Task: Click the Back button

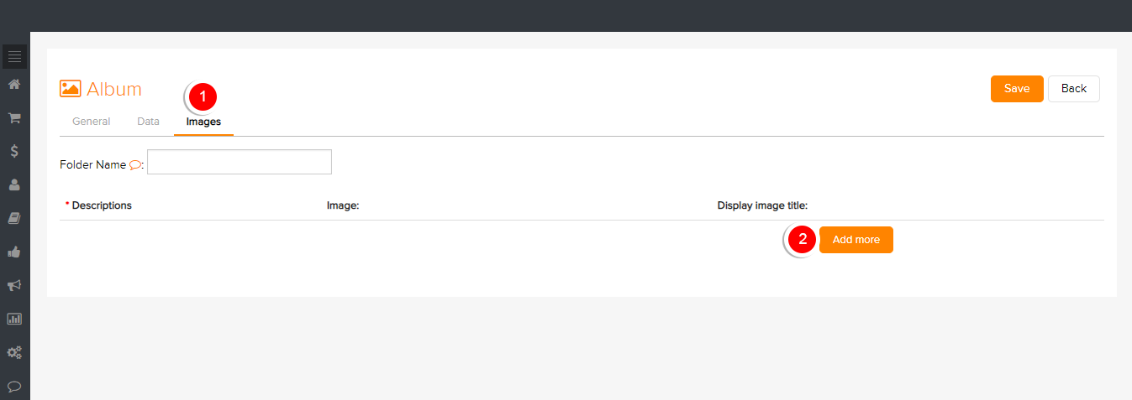Action: [x=1074, y=89]
